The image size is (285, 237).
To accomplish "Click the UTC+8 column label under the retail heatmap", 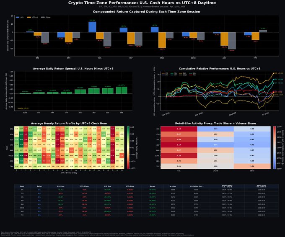I will tap(215, 171).
